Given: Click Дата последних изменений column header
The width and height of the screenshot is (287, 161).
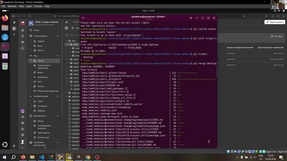Looking at the screenshot, I should 270,47.
